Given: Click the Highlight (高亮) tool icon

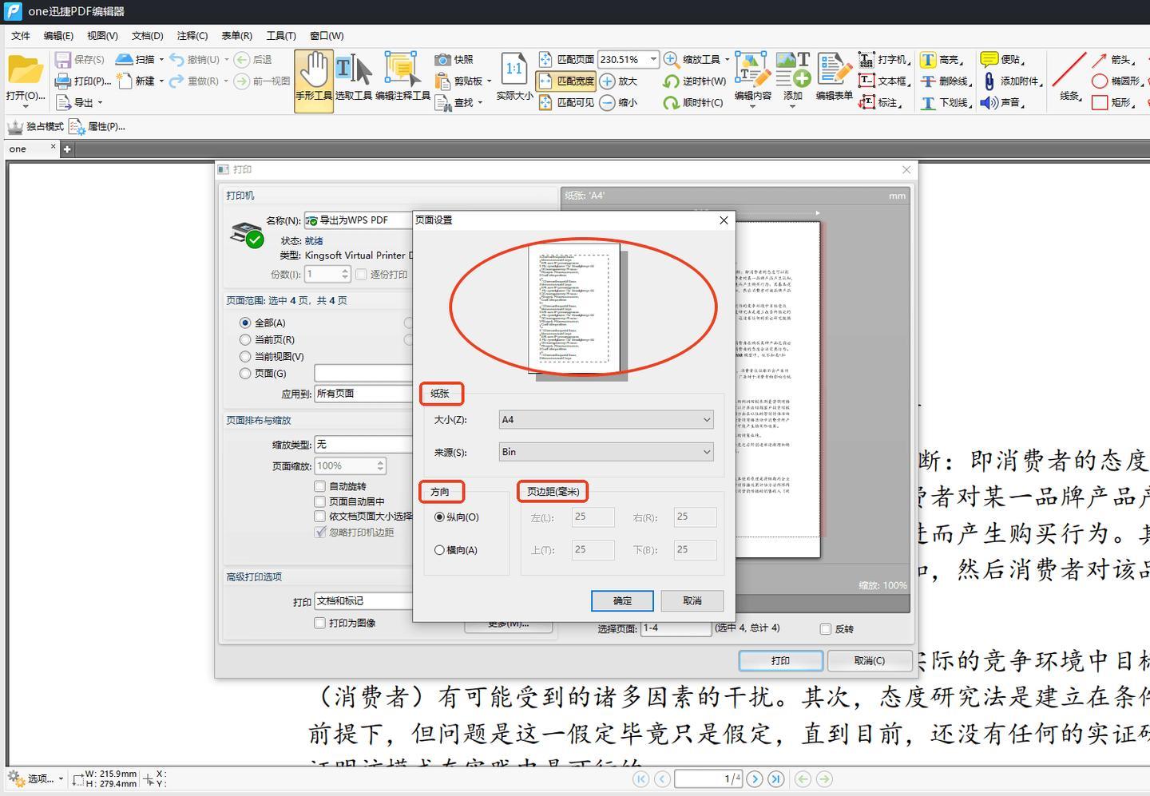Looking at the screenshot, I should (928, 60).
